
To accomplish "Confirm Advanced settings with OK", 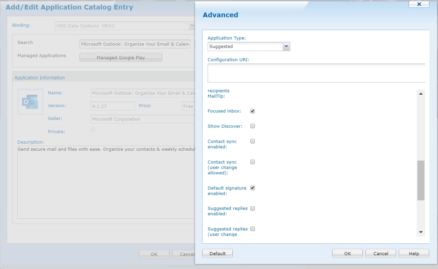I will coord(347,253).
